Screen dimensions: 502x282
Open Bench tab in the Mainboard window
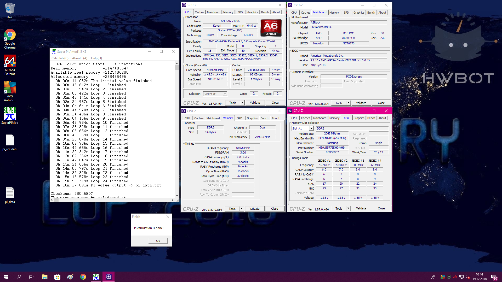(371, 13)
